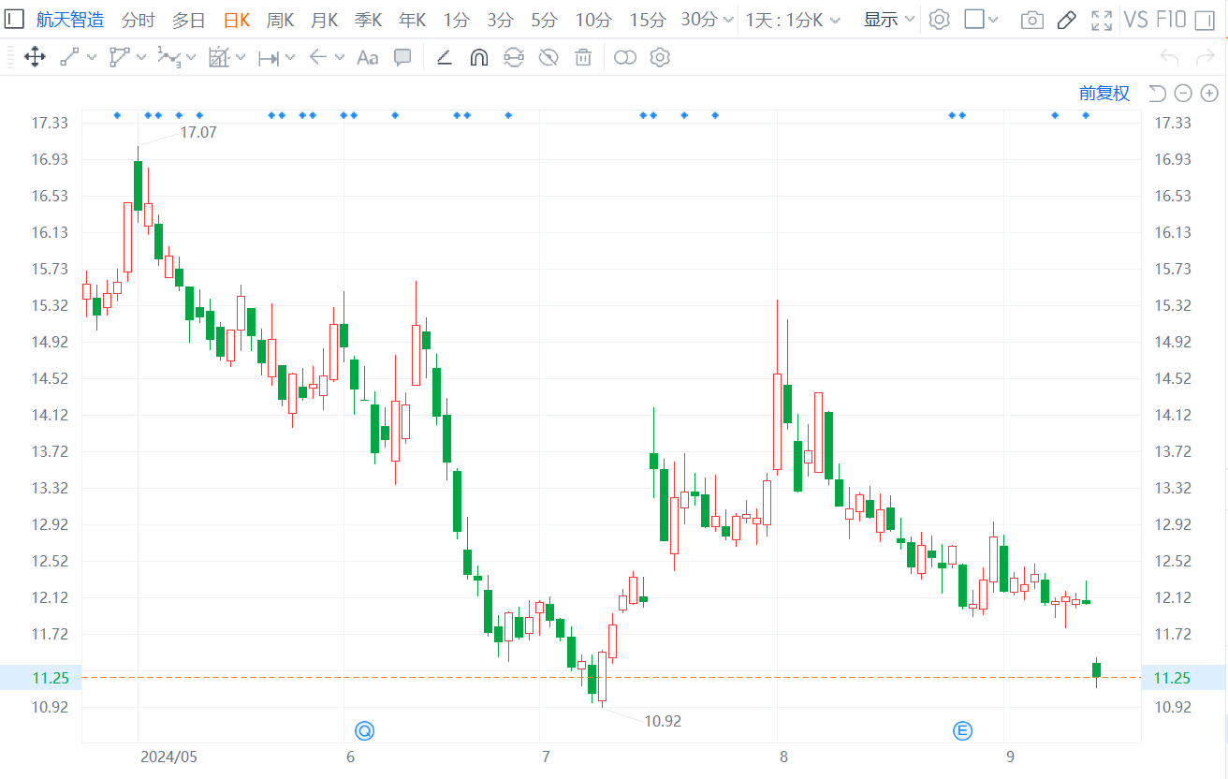Select the arrow annotation tool

tap(317, 58)
